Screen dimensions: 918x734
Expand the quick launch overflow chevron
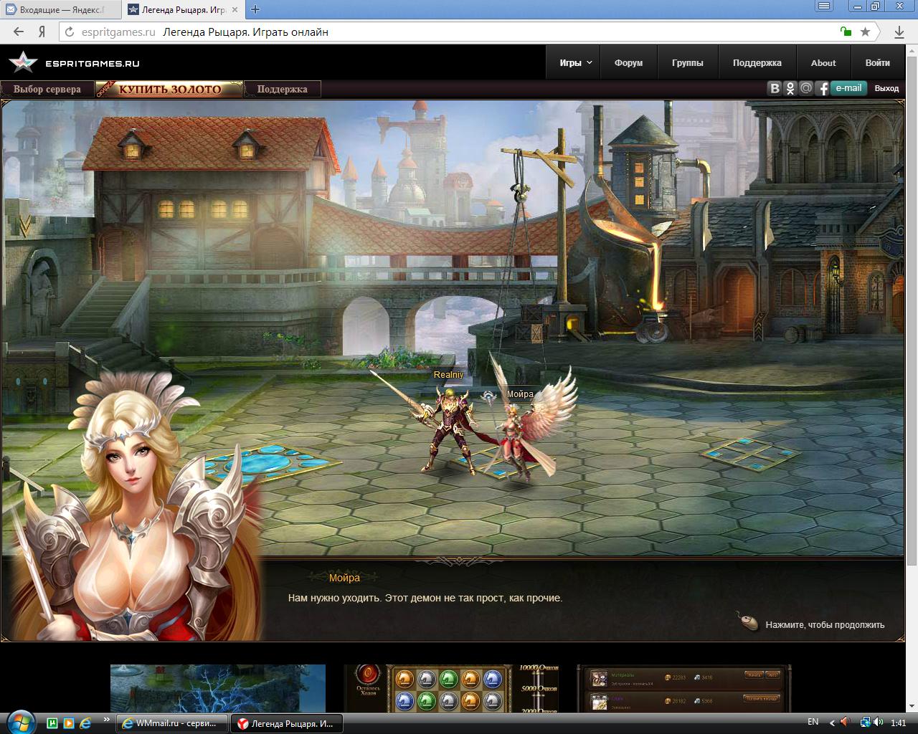click(x=107, y=719)
